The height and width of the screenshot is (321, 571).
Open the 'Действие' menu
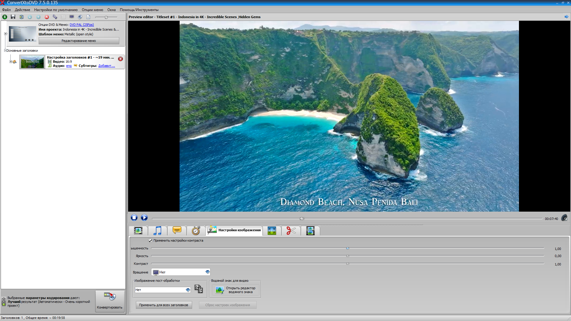click(x=22, y=10)
